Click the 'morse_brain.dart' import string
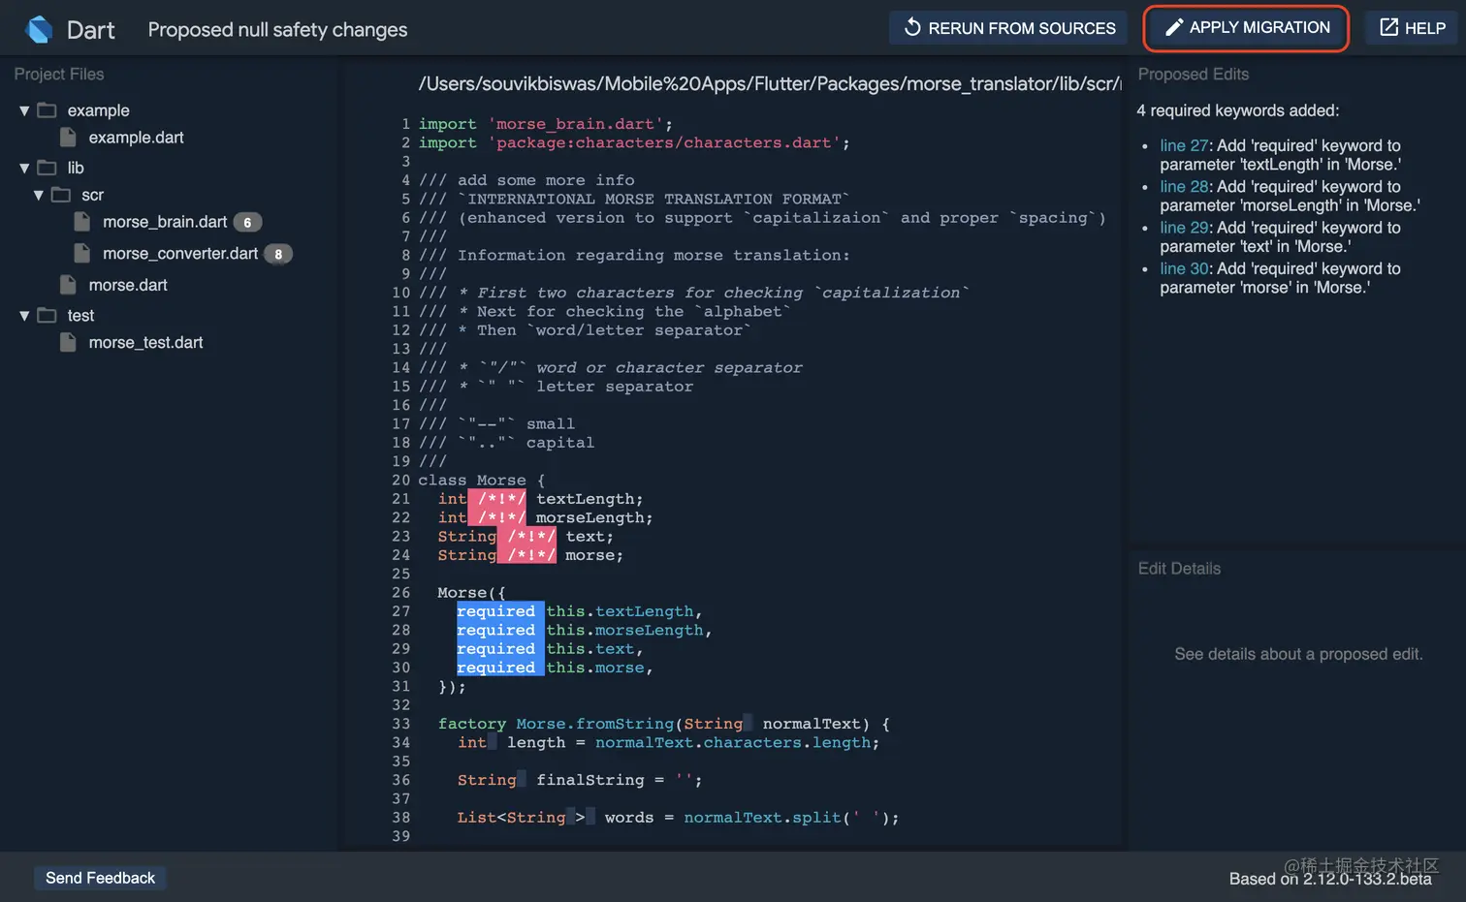The image size is (1466, 902). point(575,124)
